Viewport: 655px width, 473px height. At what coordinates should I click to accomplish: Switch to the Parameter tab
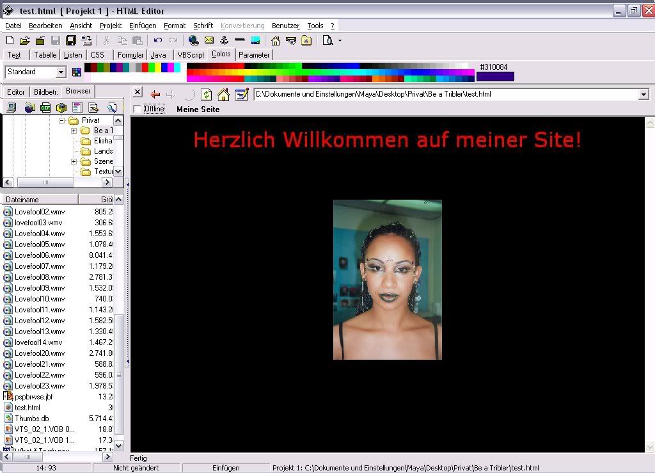254,55
